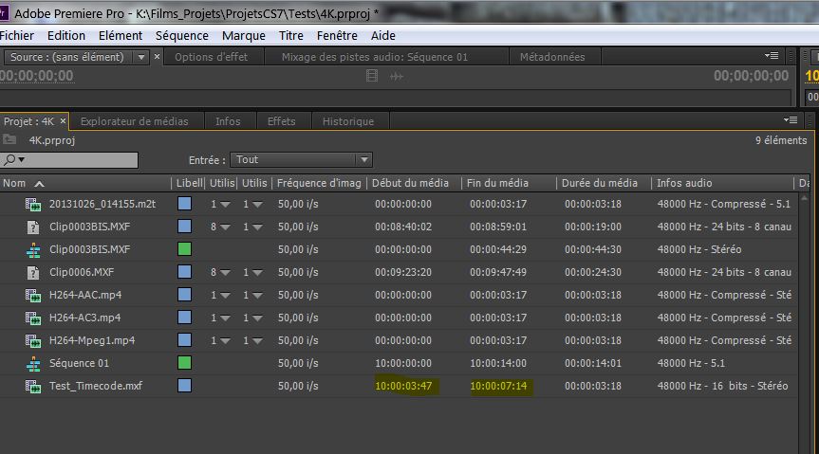
Task: Open the Elément menu
Action: (121, 35)
